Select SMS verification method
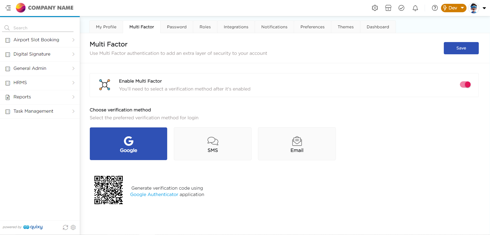Viewport: 490px width, 235px height. click(x=213, y=144)
